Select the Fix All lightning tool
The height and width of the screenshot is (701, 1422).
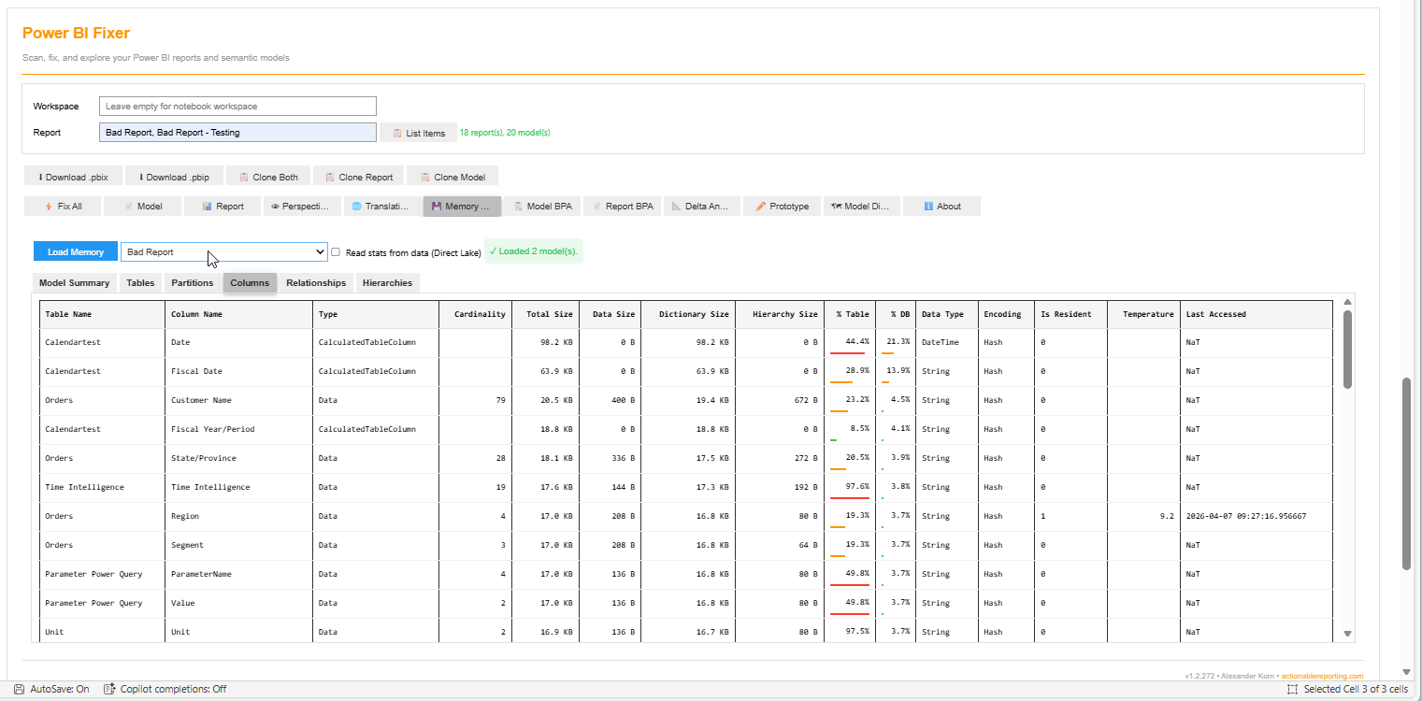point(62,206)
